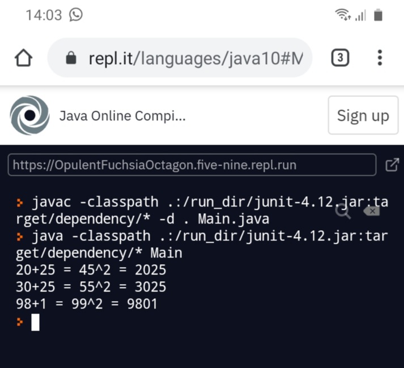
Task: Tap the battery status icon
Action: [x=379, y=15]
